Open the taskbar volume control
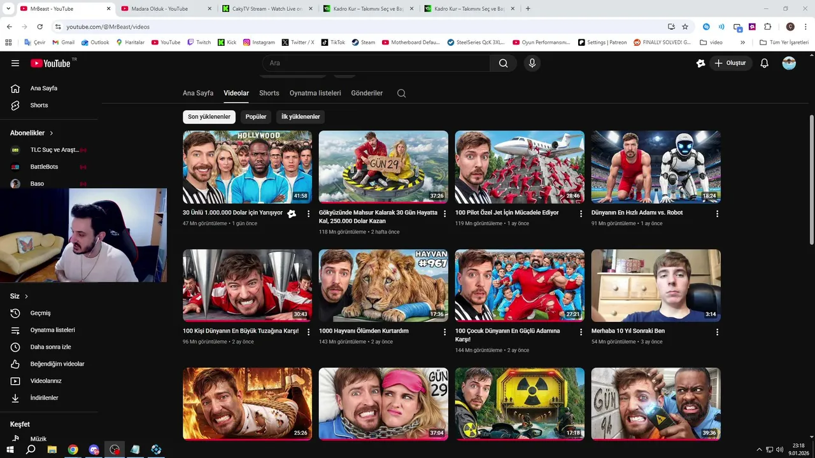Image resolution: width=815 pixels, height=458 pixels. tap(779, 450)
